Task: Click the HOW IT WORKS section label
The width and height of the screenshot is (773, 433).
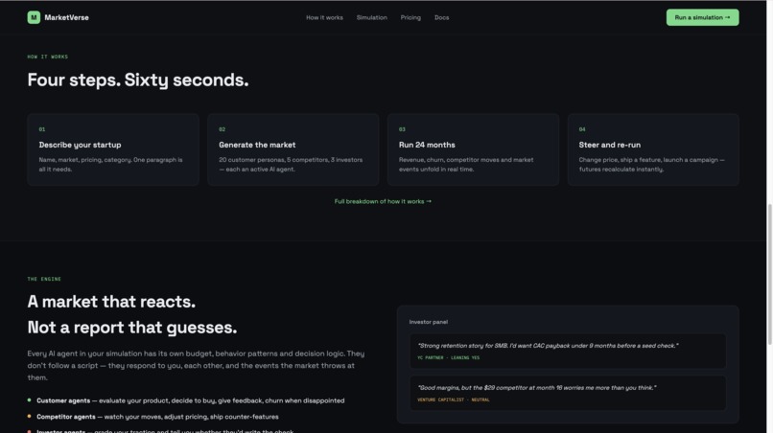Action: click(48, 57)
